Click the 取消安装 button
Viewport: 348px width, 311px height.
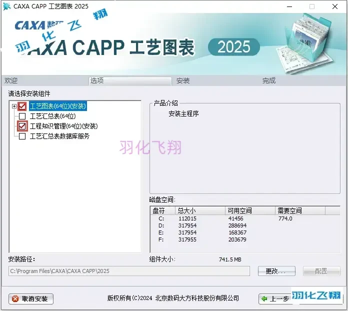pos(31,299)
